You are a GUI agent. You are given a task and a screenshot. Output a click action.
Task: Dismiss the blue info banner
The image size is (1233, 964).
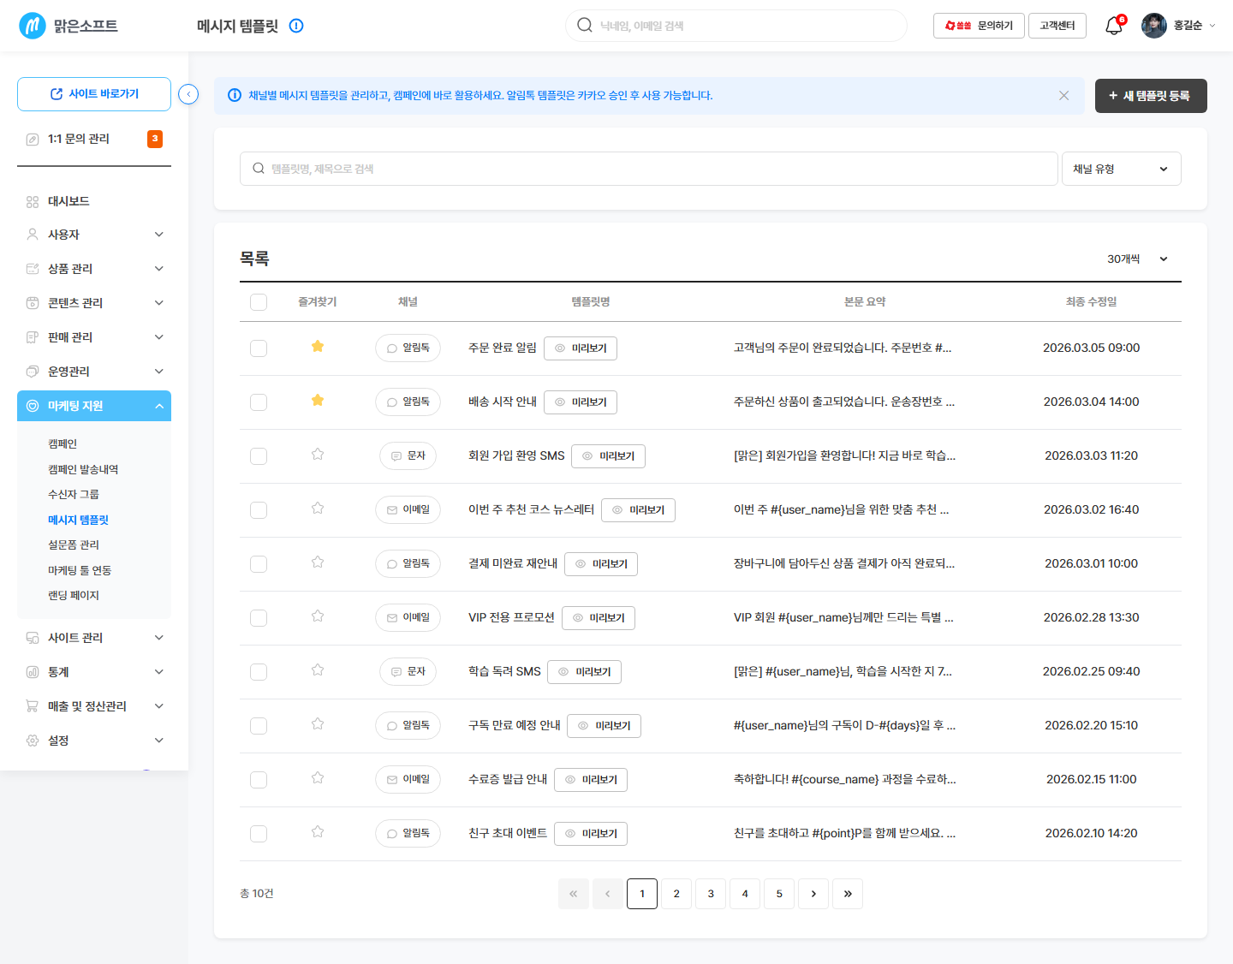pyautogui.click(x=1063, y=96)
